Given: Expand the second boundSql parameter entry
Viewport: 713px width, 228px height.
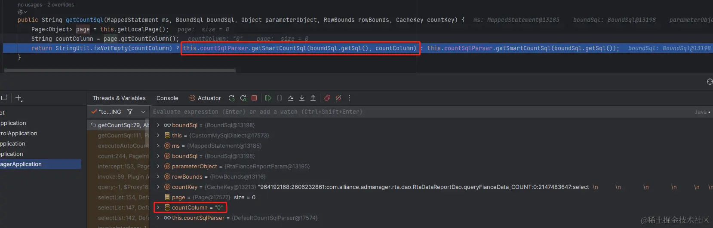Looking at the screenshot, I should 158,156.
